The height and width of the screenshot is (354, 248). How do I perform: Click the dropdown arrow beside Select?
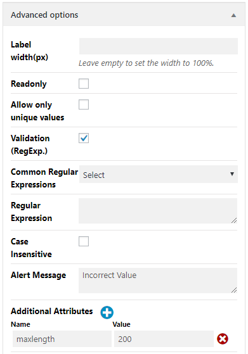coord(232,174)
